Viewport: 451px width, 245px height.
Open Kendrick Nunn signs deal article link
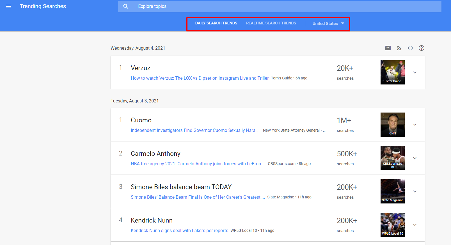pos(180,231)
